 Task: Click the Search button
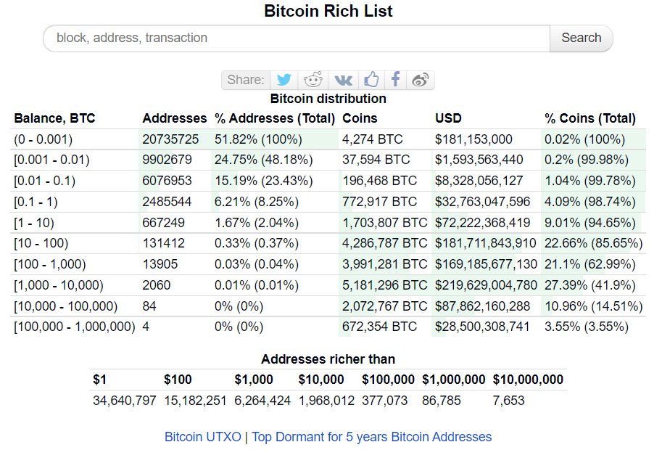point(581,38)
